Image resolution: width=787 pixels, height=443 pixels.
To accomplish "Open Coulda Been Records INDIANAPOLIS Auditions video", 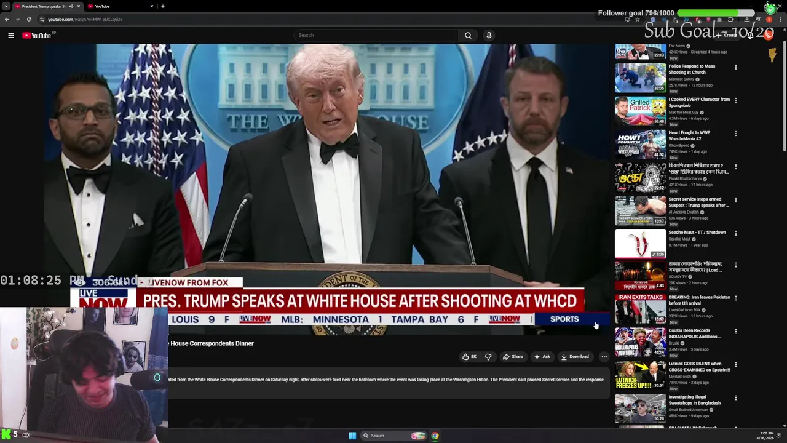I will [695, 333].
